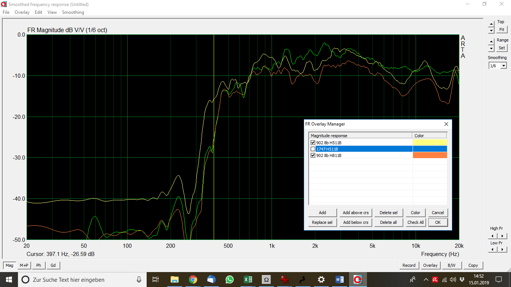Toggle B/W display button
The width and height of the screenshot is (511, 287).
tap(452, 265)
